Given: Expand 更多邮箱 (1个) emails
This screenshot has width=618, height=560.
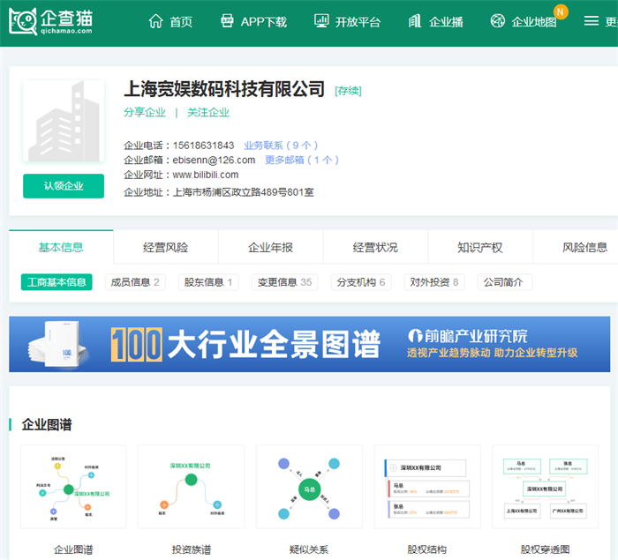Looking at the screenshot, I should (301, 161).
